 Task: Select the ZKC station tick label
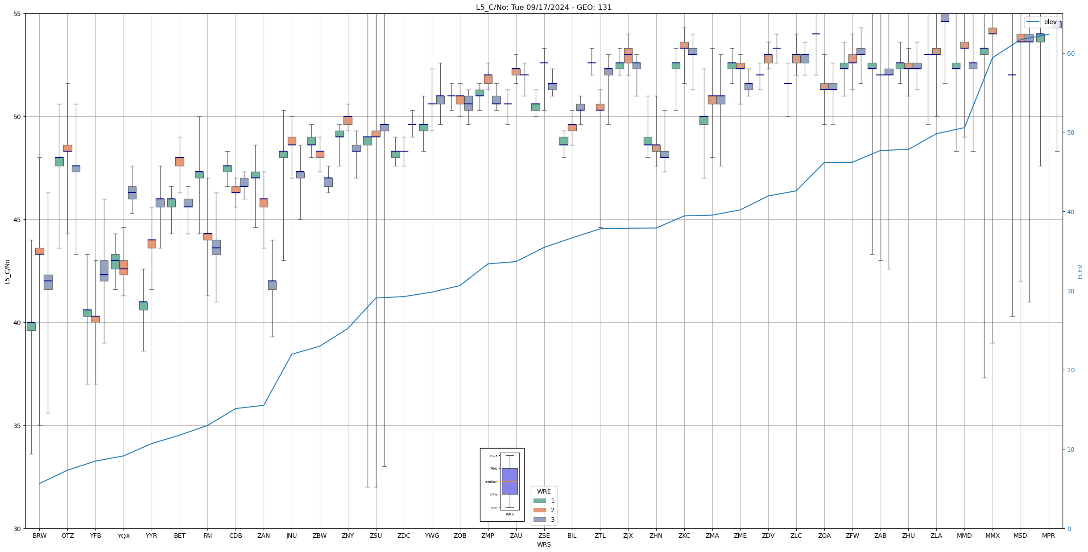[684, 536]
